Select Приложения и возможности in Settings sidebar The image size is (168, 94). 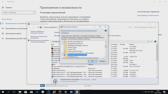click(x=16, y=23)
